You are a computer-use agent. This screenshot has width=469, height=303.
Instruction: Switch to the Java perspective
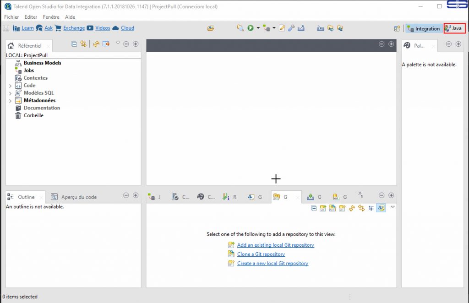454,28
